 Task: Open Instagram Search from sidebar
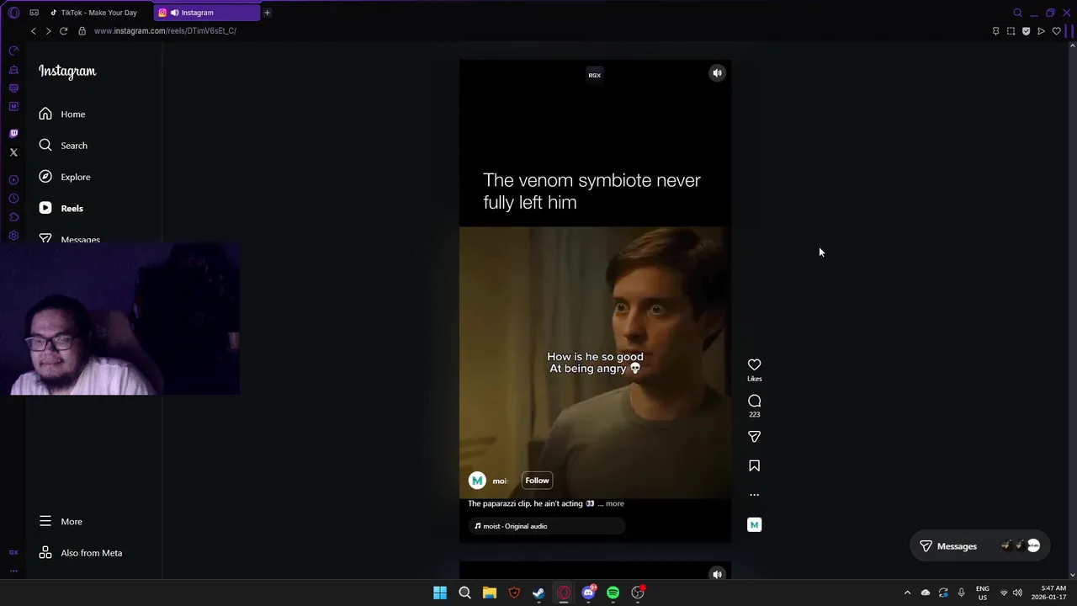point(63,146)
